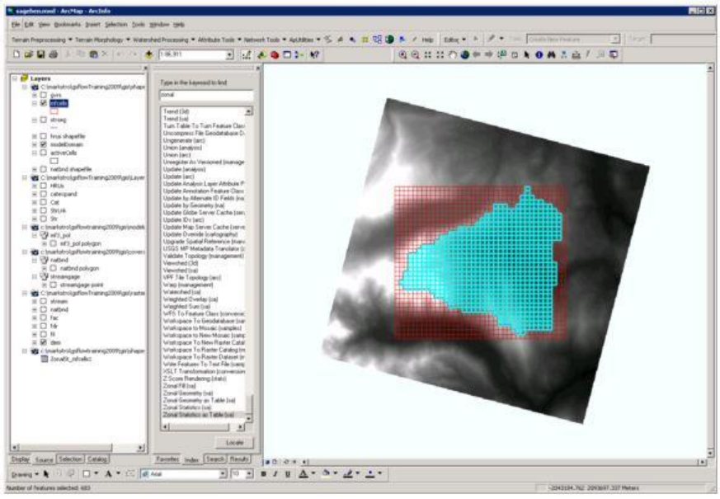Click the Print icon on the Standard toolbar
Screen dimensions: 720x499
54,54
